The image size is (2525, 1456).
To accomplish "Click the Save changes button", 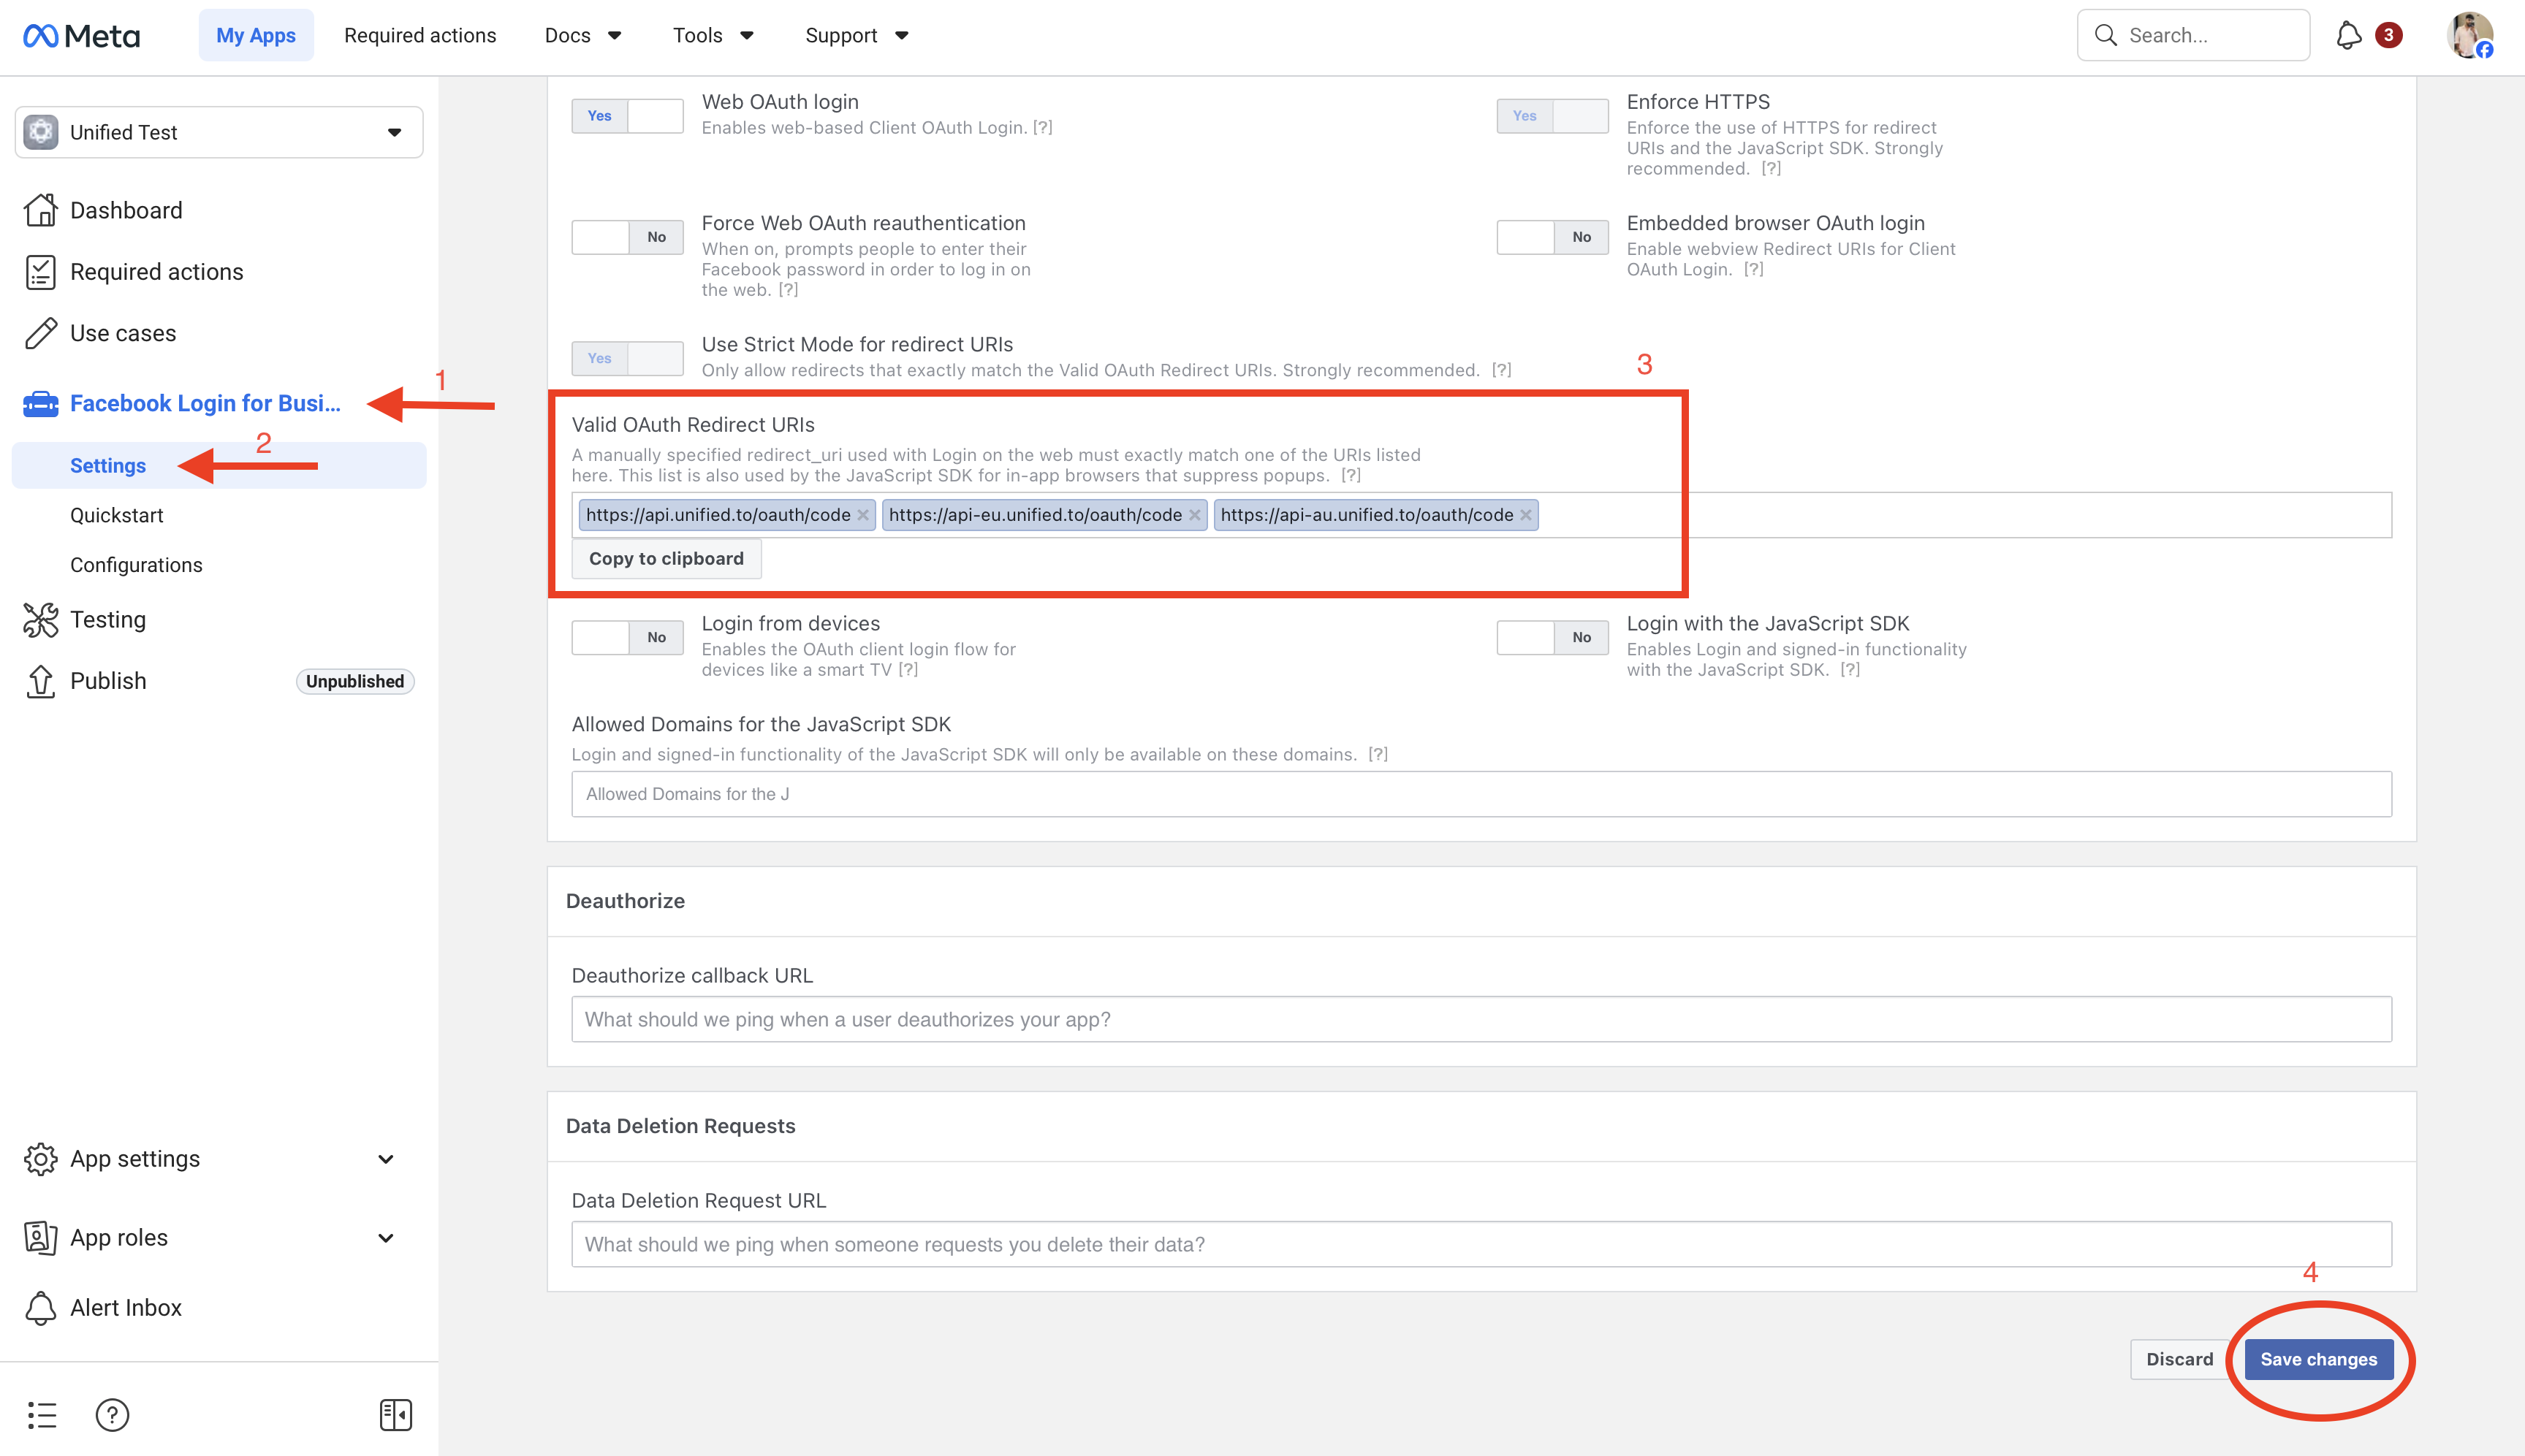I will tap(2318, 1359).
